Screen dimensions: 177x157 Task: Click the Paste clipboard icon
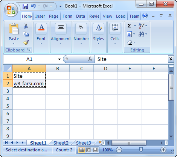(x=14, y=29)
